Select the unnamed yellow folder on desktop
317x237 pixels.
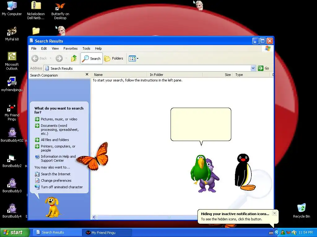[36, 31]
